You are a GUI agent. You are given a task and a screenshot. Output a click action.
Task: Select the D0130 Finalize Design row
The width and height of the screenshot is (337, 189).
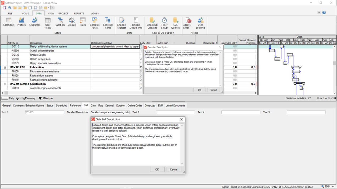(128, 55)
